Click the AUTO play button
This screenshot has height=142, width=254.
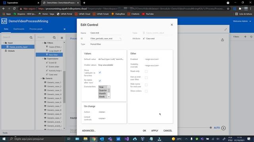[x=223, y=128]
